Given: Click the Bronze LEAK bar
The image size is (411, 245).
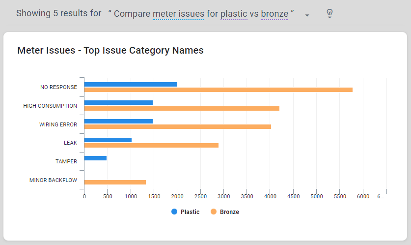Looking at the screenshot, I should 151,145.
